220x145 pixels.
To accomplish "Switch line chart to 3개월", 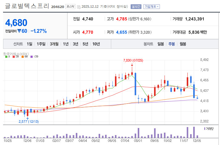I will 54,44.
